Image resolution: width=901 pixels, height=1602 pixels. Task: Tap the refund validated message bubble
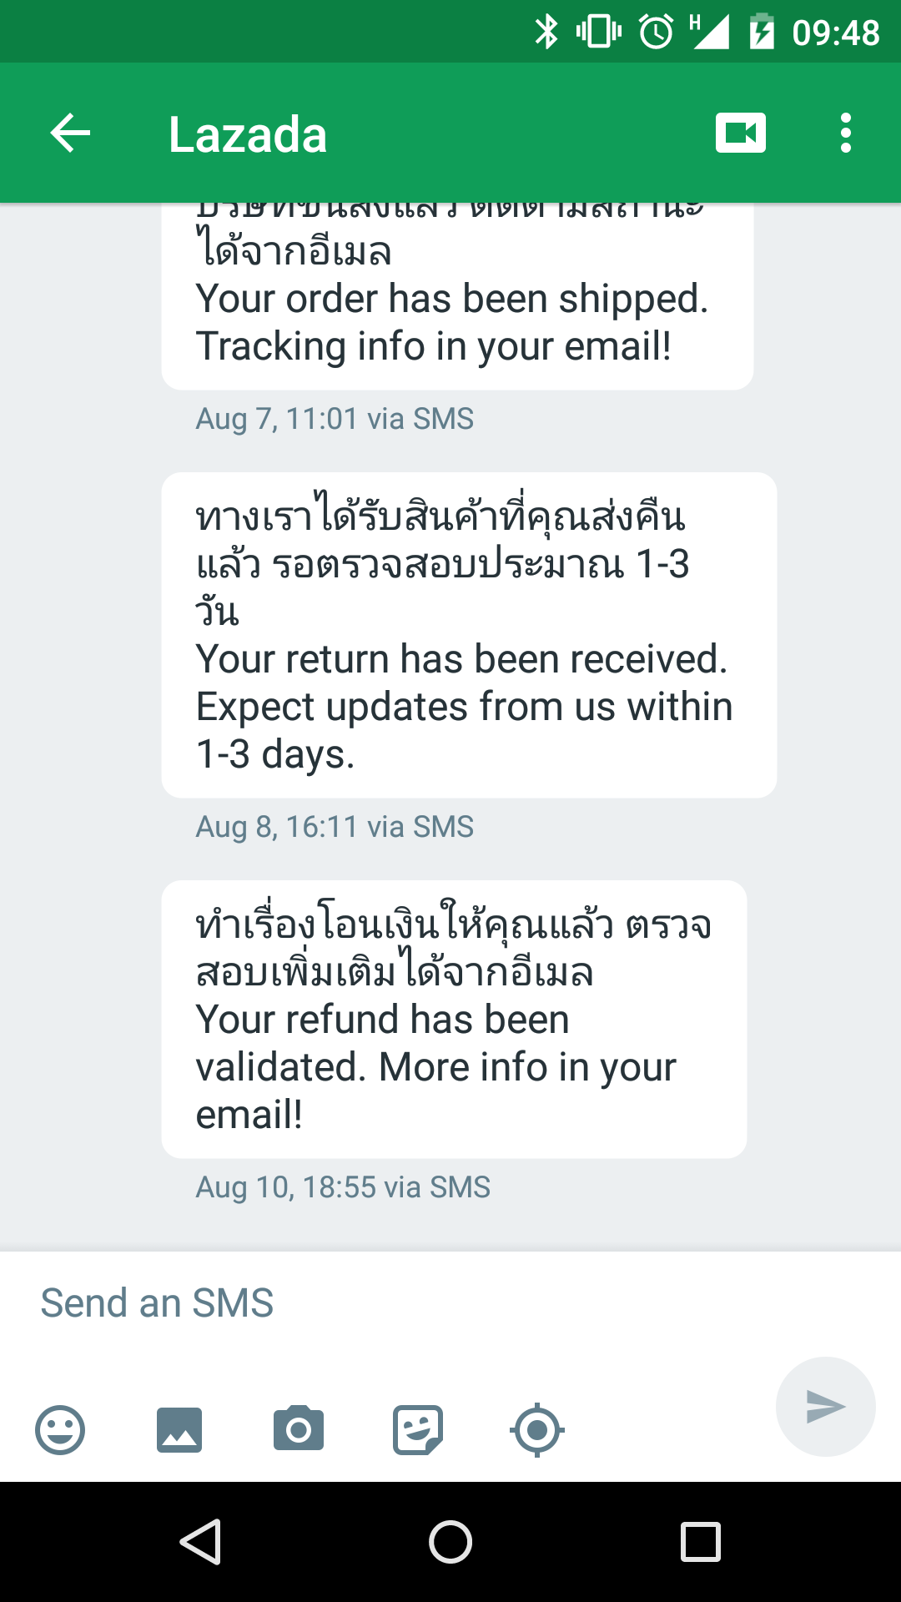click(x=454, y=1019)
